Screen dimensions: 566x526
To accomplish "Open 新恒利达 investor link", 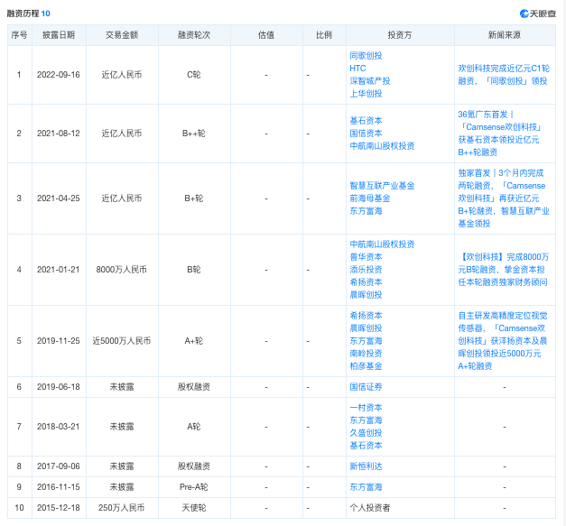I will 366,466.
